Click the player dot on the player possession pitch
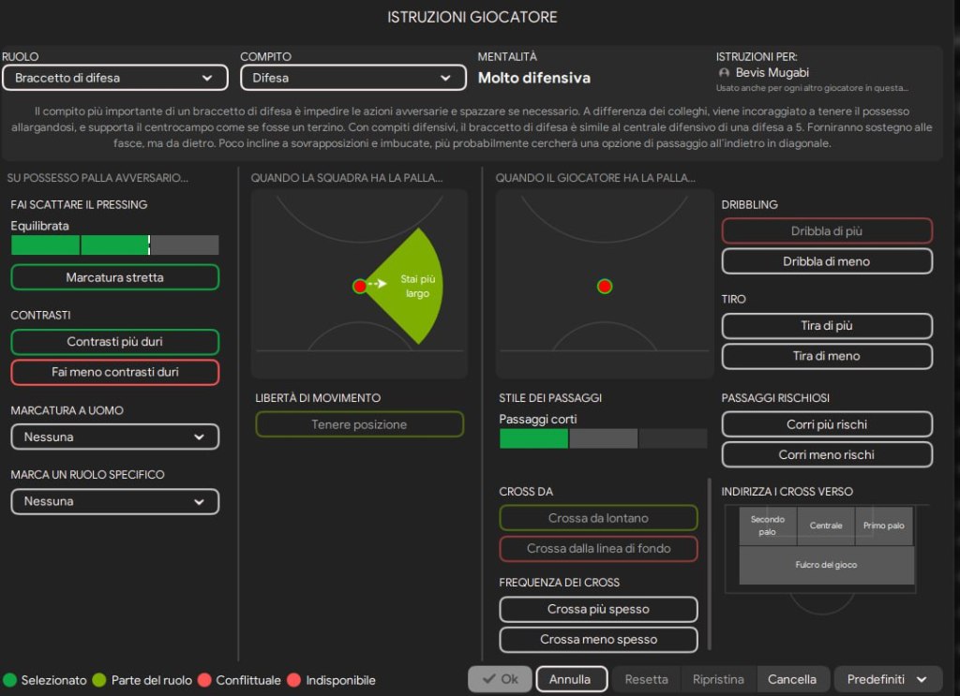This screenshot has width=960, height=696. coord(605,286)
